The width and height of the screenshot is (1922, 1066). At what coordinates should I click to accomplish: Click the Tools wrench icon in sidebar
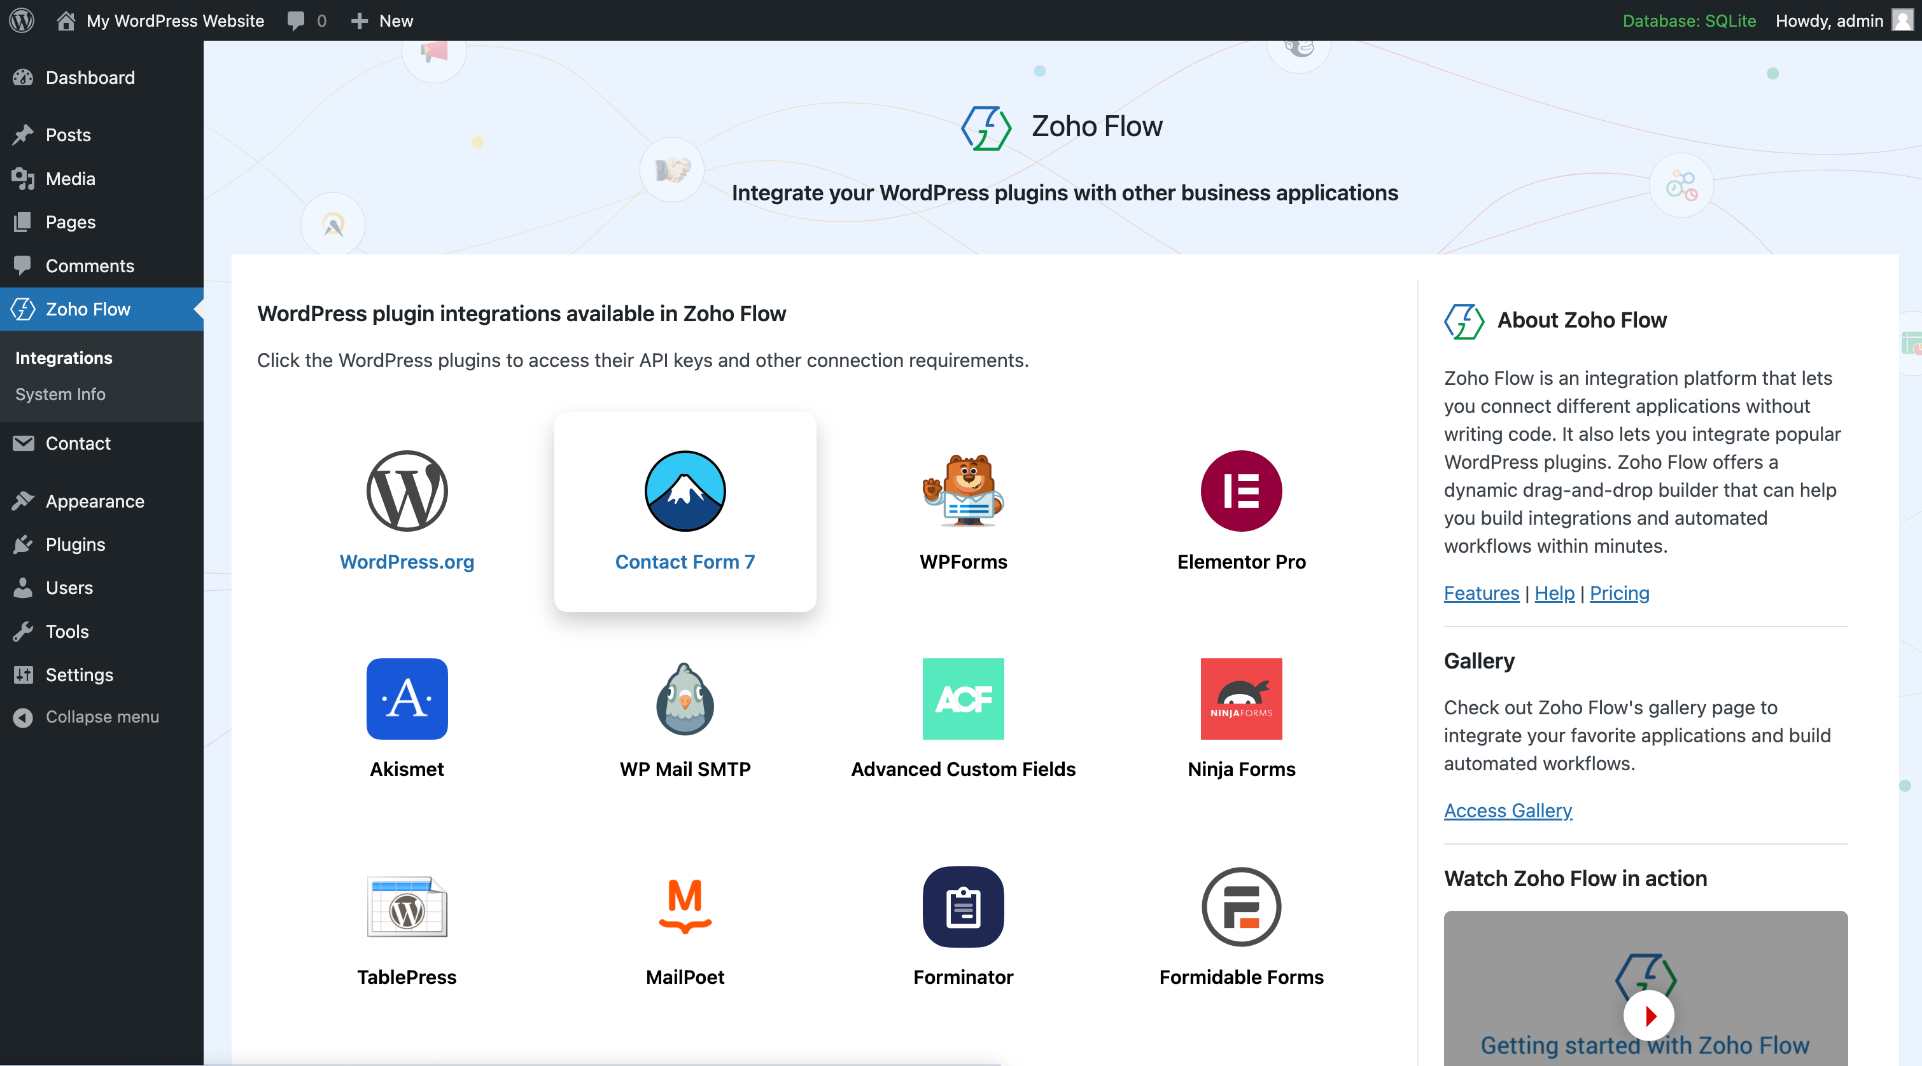23,632
